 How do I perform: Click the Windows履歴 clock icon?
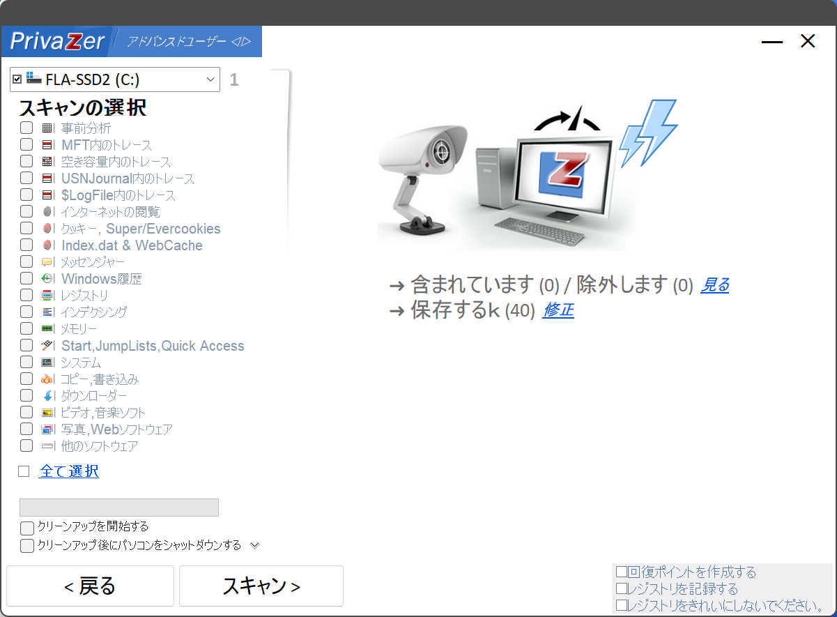[x=47, y=279]
